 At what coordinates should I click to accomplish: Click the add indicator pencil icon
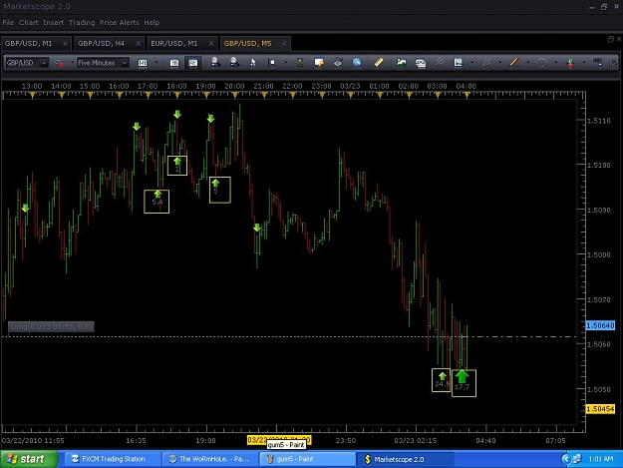click(319, 63)
